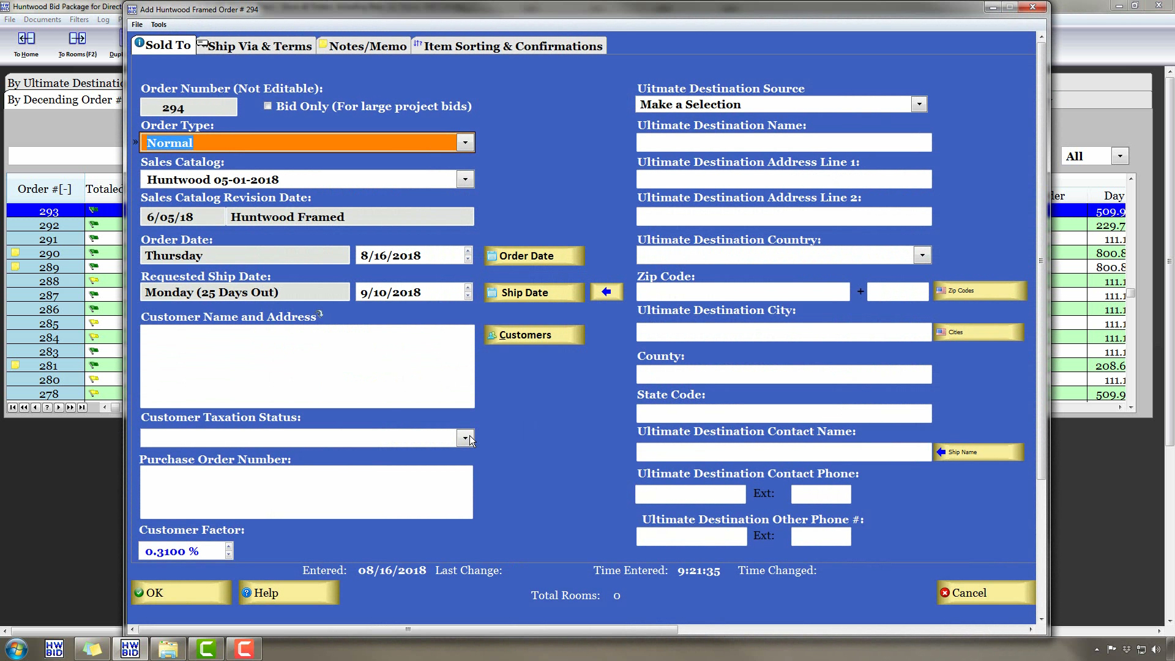This screenshot has width=1175, height=661.
Task: Open the Customers lookup button
Action: [534, 335]
